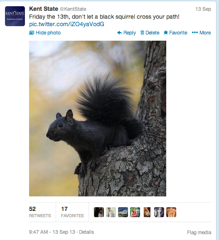Open the pic.twitter.com/iZO4yaVodG link
The width and height of the screenshot is (219, 240).
click(66, 24)
